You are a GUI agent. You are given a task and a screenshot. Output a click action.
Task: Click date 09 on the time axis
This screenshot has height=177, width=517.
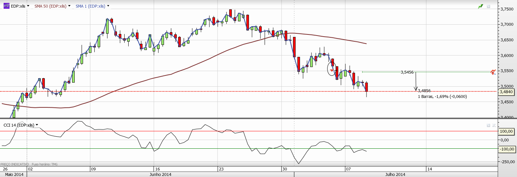coord(93,169)
